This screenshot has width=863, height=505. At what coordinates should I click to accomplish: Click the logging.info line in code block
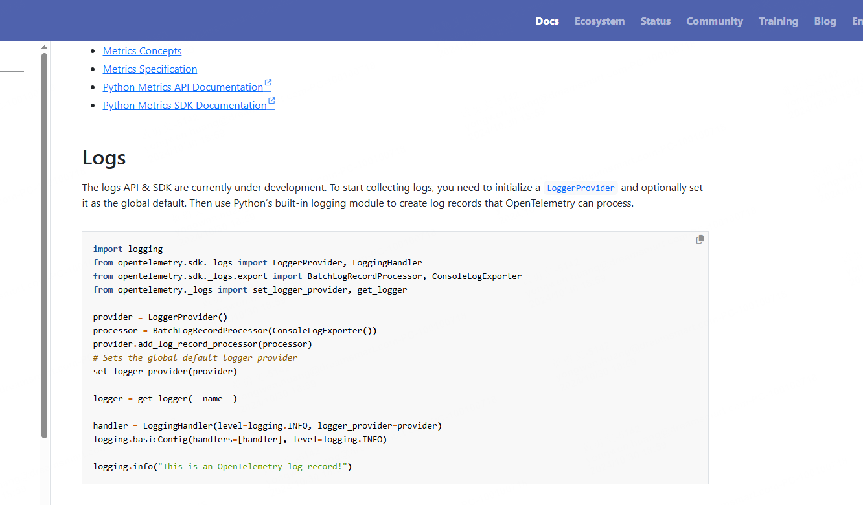click(x=222, y=466)
